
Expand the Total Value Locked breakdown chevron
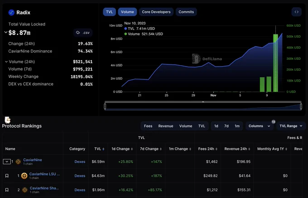coord(6,32)
